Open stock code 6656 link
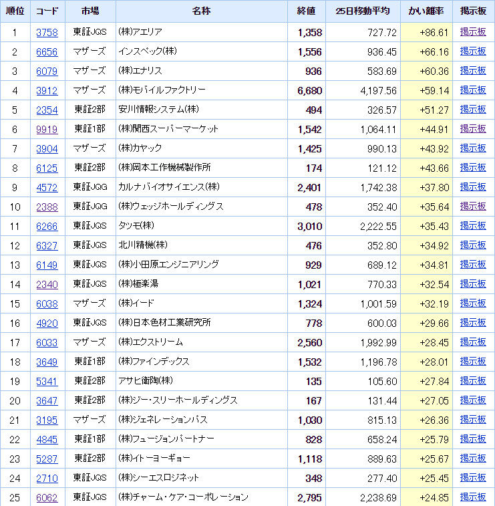Image resolution: width=495 pixels, height=506 pixels. pos(47,52)
